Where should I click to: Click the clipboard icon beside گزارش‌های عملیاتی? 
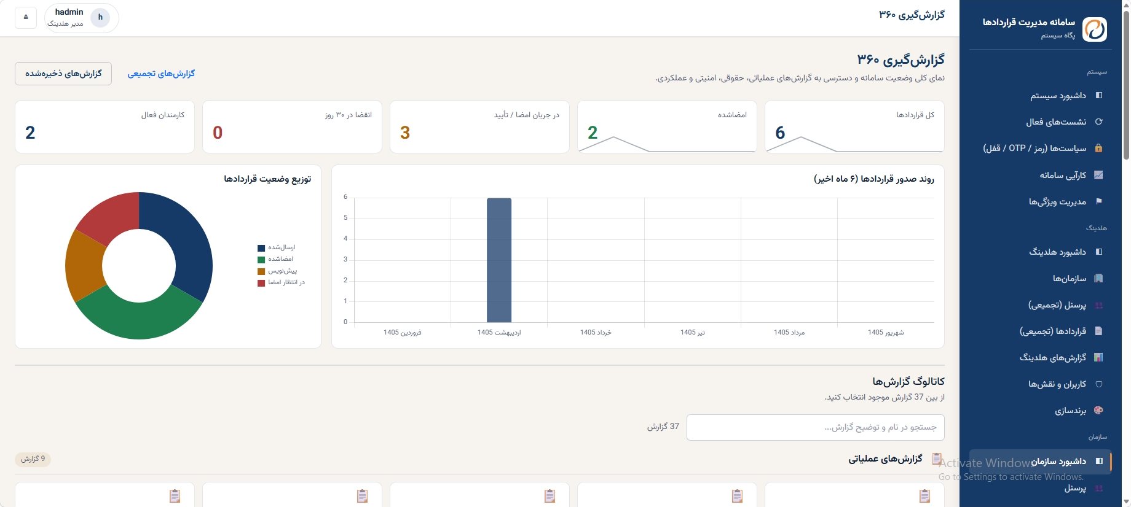937,459
